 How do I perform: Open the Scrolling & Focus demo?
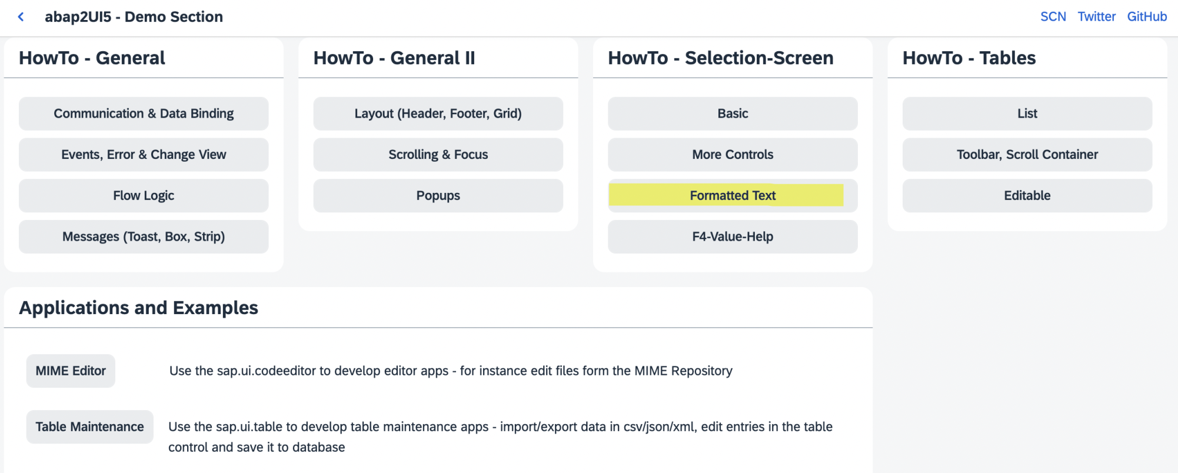(438, 154)
